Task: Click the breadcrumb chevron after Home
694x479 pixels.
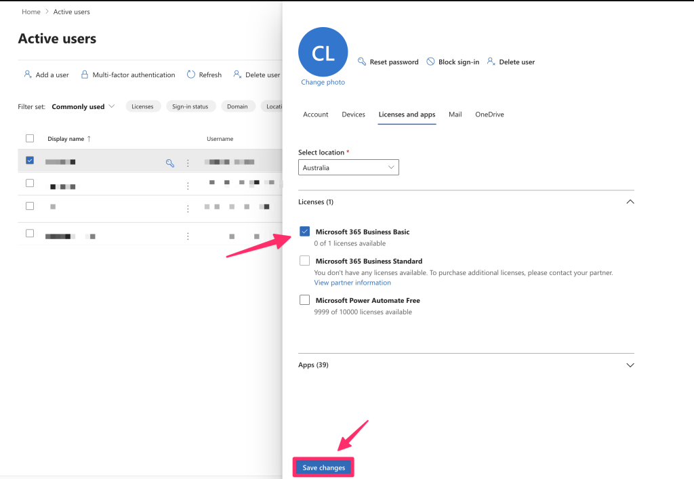Action: (47, 12)
